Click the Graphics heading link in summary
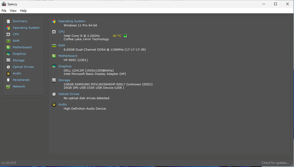The width and height of the screenshot is (294, 167). coord(65,67)
